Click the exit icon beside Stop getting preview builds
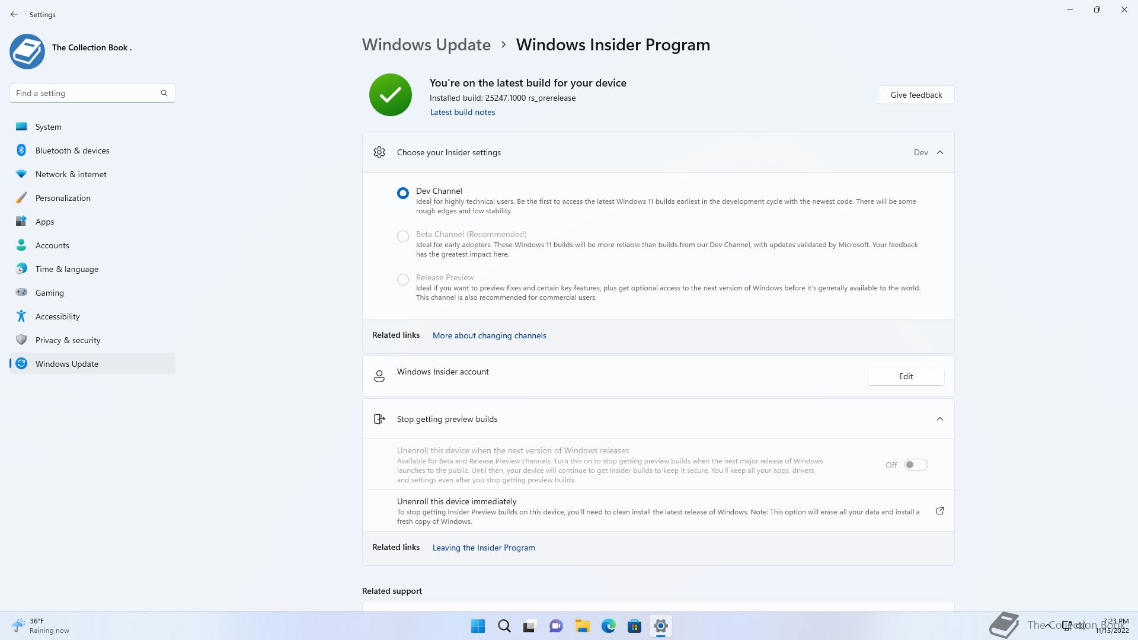 click(x=379, y=419)
